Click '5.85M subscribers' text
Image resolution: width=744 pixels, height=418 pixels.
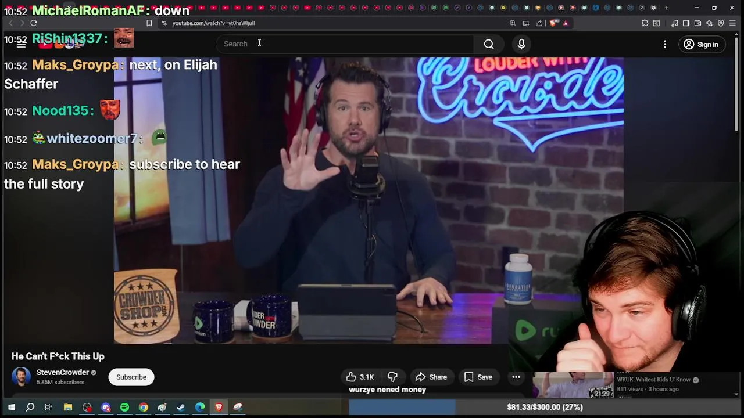(60, 382)
